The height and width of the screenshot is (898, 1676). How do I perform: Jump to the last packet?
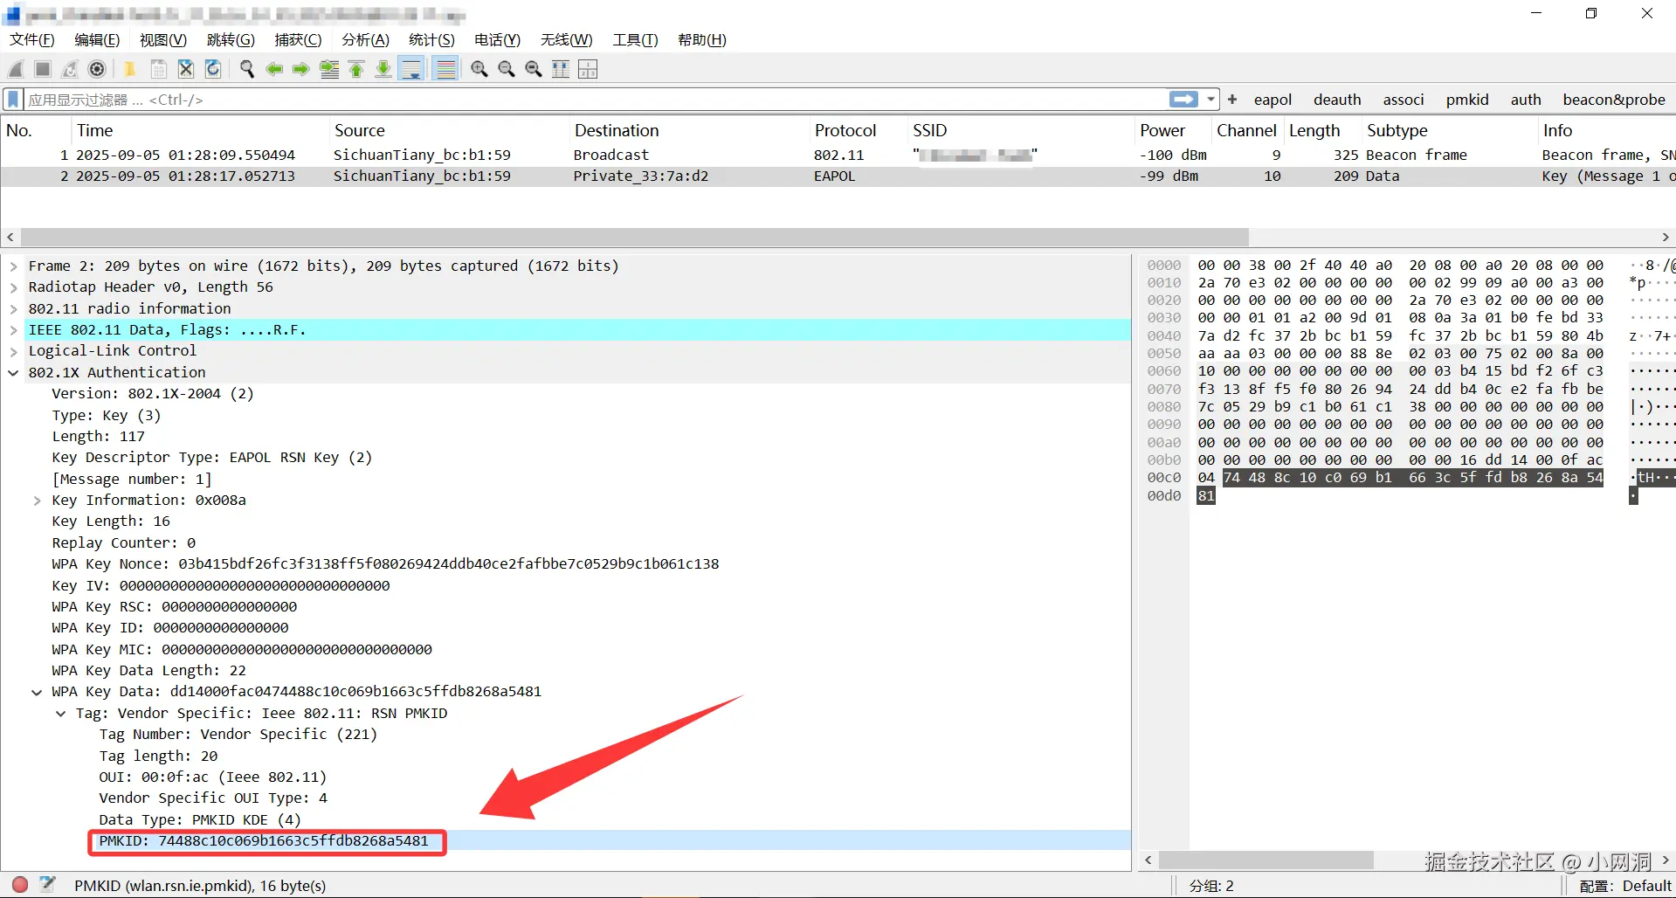pos(383,69)
